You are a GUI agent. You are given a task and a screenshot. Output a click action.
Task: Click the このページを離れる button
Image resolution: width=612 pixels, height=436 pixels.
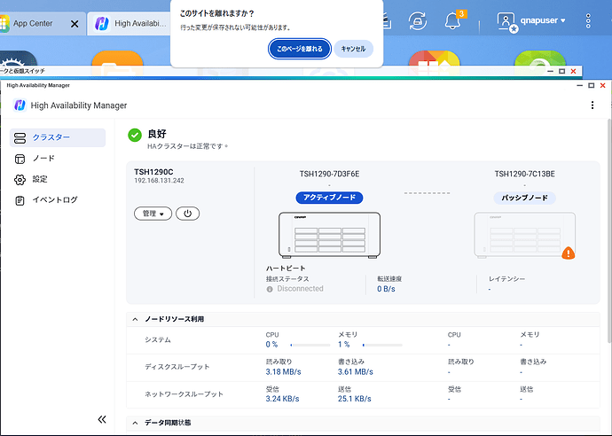301,49
